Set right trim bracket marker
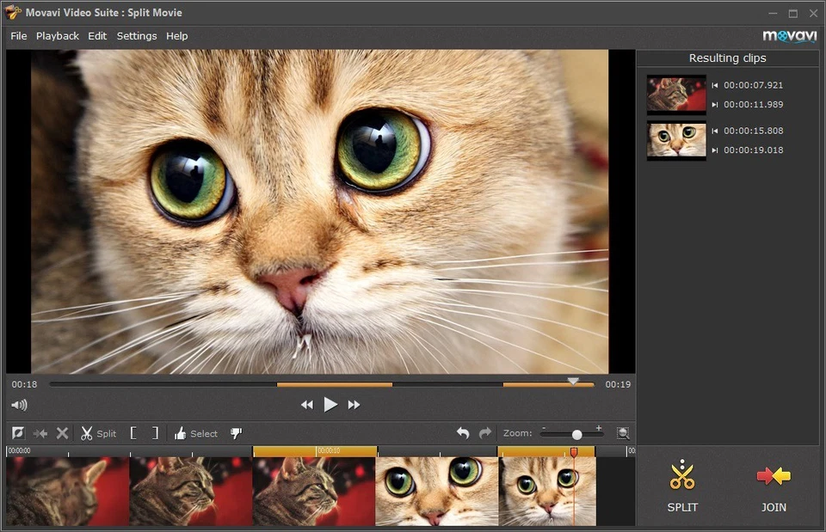 pos(156,433)
